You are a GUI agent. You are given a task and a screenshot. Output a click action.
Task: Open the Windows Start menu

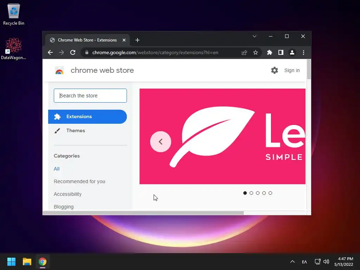(11, 262)
